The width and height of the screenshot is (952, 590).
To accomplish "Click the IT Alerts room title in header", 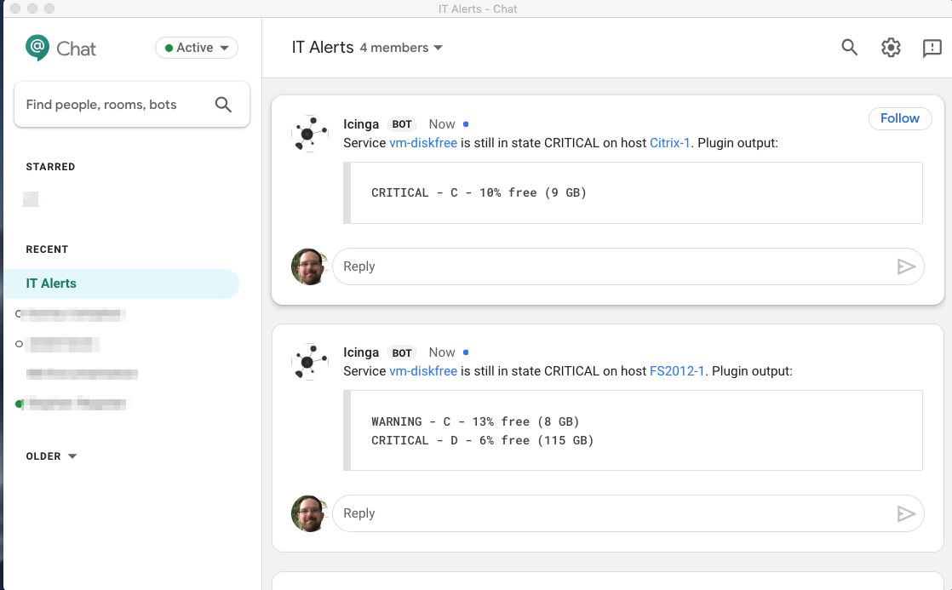I will (323, 48).
